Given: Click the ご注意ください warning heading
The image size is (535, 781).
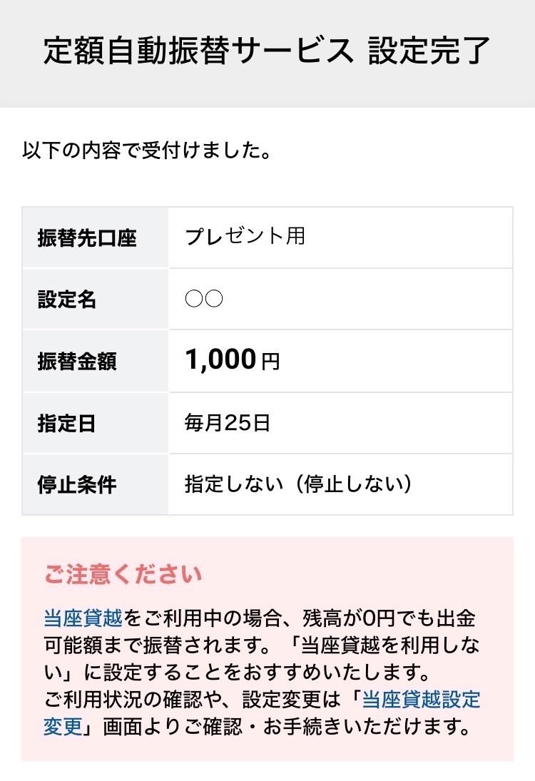Looking at the screenshot, I should pos(123,574).
